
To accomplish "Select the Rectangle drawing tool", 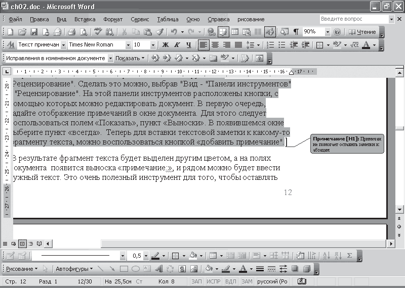I will click(124, 269).
